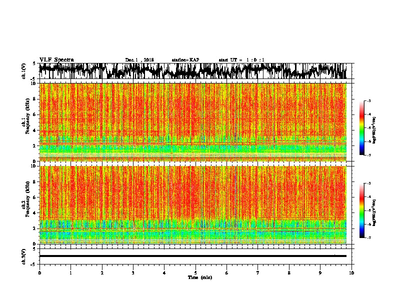Click the "7" minute tick label

coord(258,273)
